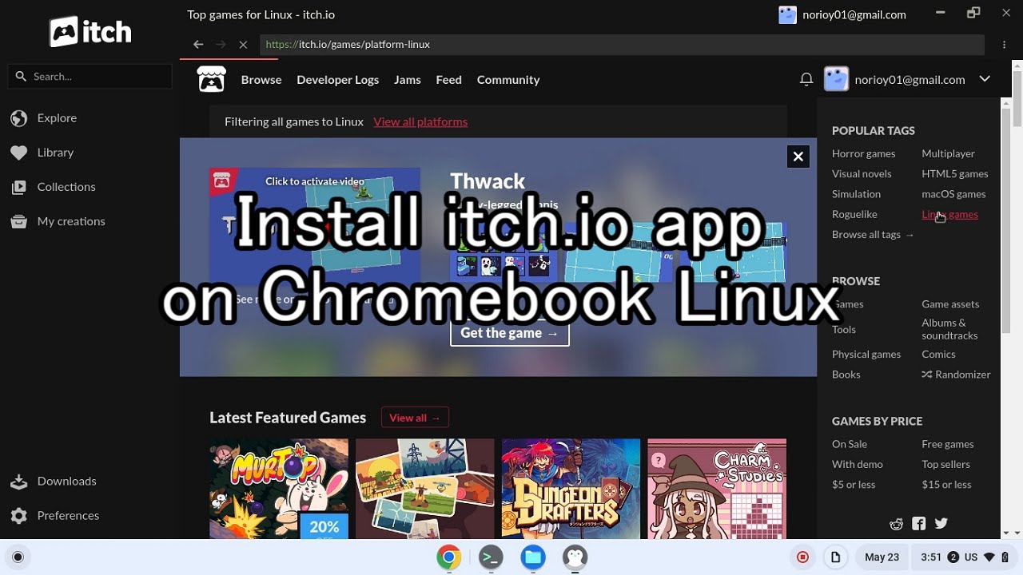Open the Murtop game thumbnail
Screen dimensions: 1023x575
tap(279, 489)
